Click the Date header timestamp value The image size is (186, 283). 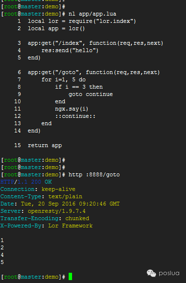(x=70, y=204)
